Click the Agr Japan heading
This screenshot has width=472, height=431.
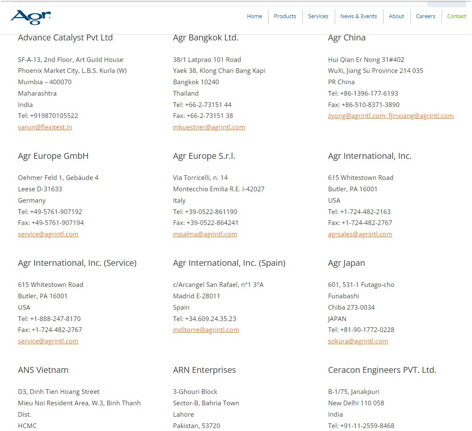point(347,263)
